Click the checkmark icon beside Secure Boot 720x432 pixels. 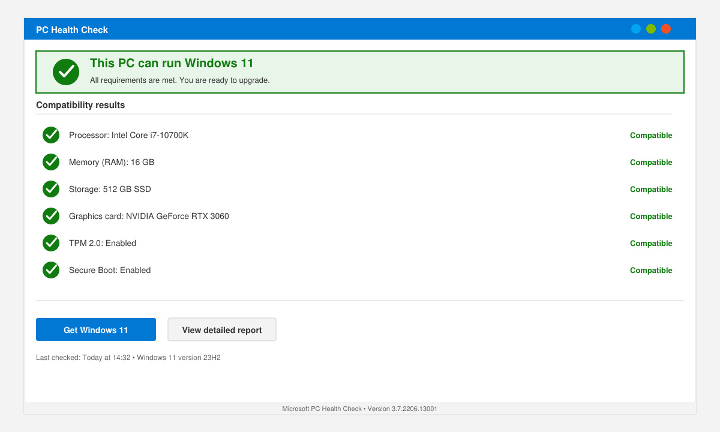(51, 270)
